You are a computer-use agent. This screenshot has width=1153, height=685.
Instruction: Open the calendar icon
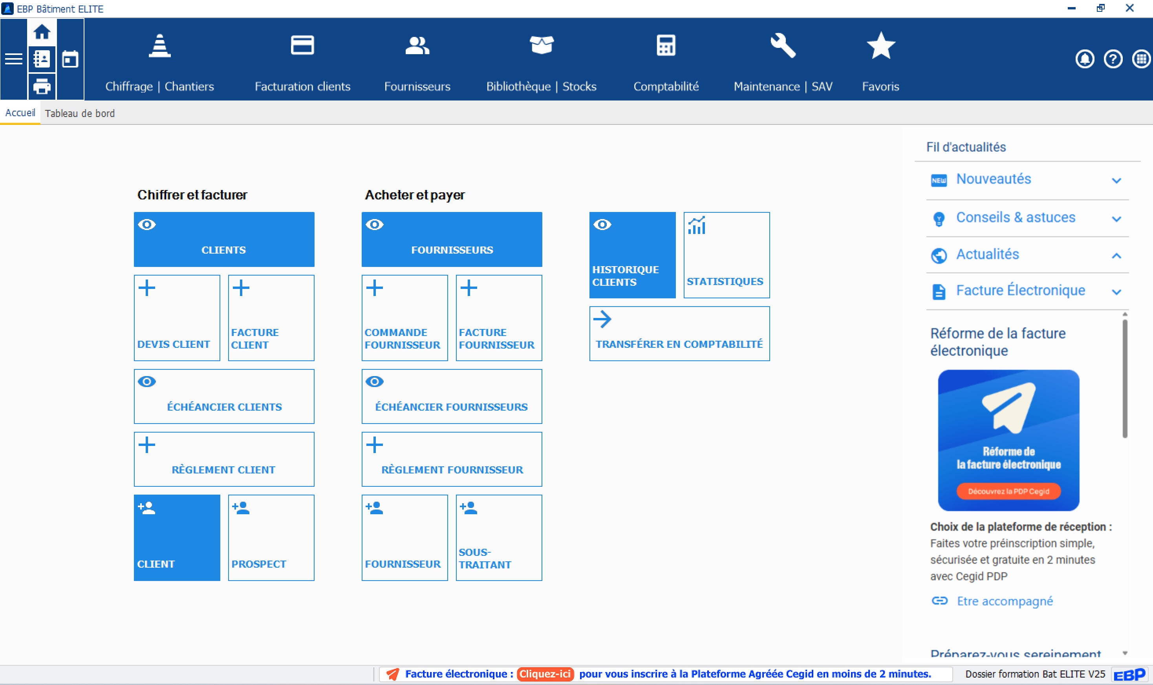pyautogui.click(x=70, y=59)
